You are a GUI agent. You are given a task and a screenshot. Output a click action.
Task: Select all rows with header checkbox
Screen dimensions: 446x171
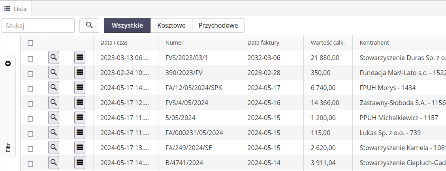[x=30, y=43]
